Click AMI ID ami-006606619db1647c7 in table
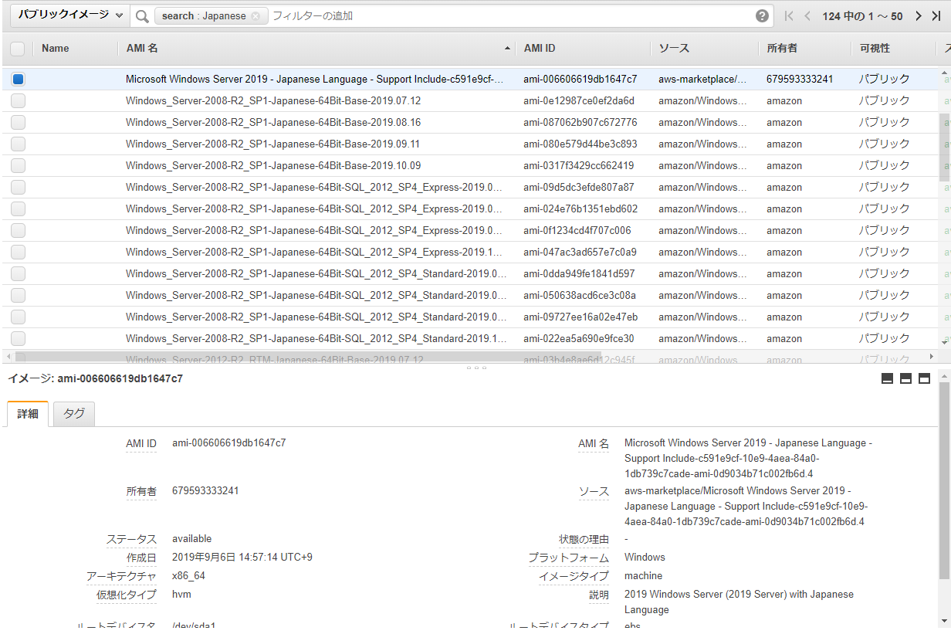 click(580, 79)
